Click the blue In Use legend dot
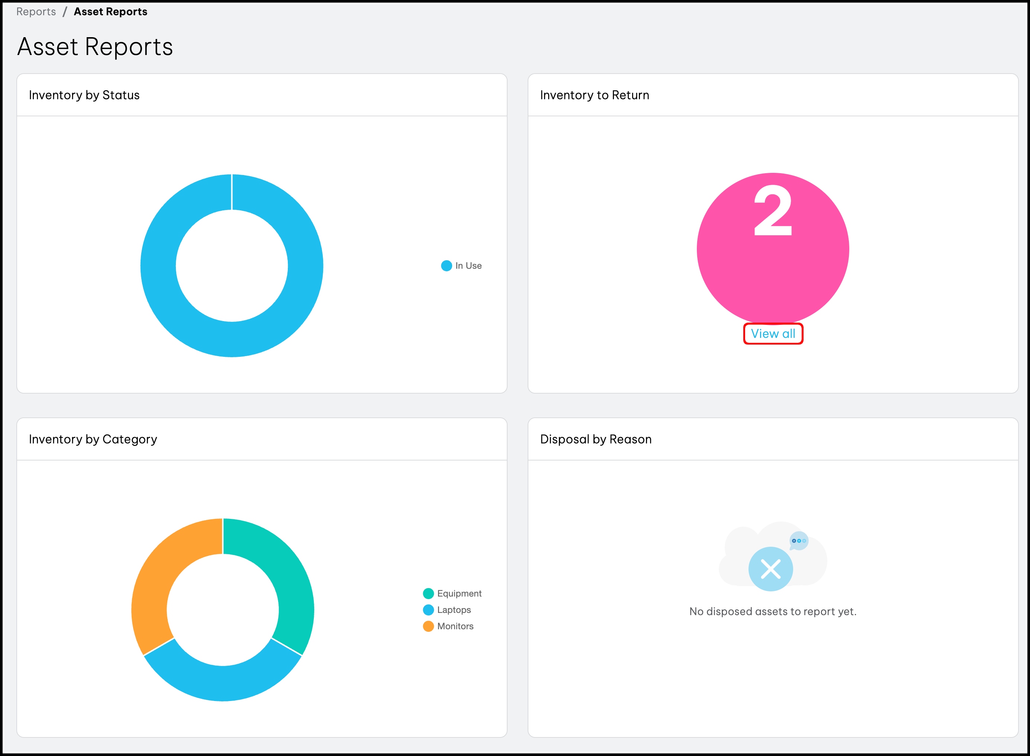The height and width of the screenshot is (756, 1030). [x=446, y=266]
